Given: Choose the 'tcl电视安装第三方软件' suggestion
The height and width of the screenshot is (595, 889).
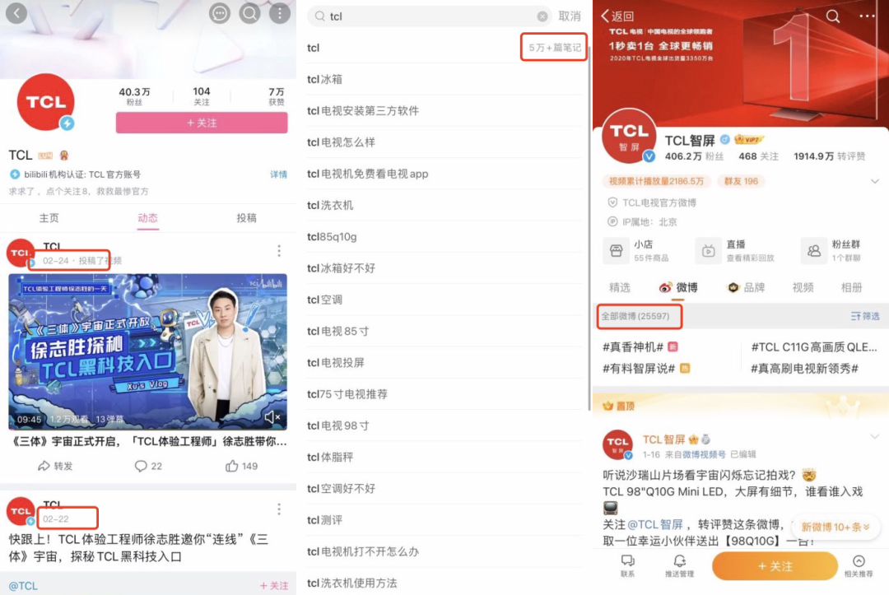Looking at the screenshot, I should point(446,110).
